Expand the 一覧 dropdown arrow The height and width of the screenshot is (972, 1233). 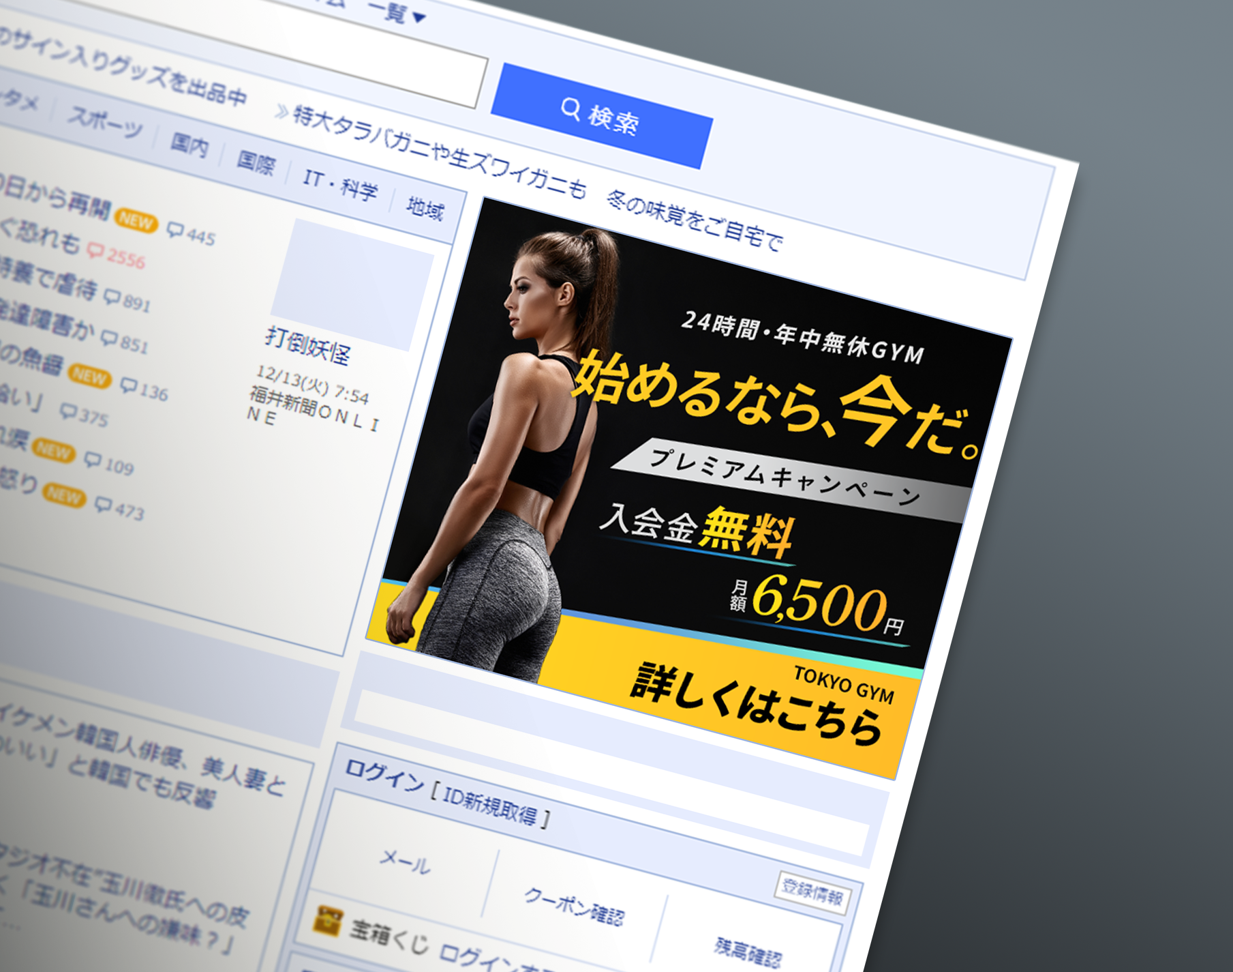click(418, 17)
